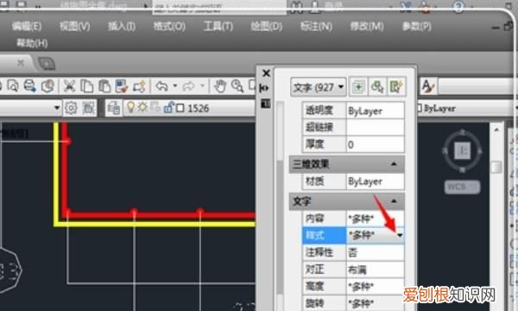This screenshot has height=311, width=518.
Task: Collapse the 文字 section header
Action: click(x=394, y=201)
